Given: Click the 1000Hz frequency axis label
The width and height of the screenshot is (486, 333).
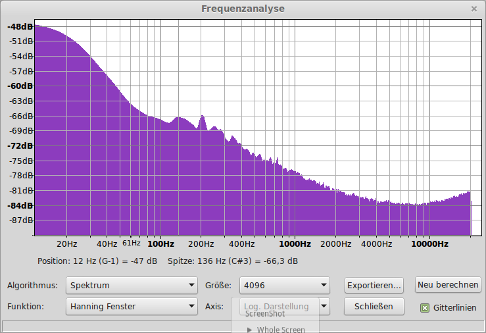Looking at the screenshot, I should [295, 244].
